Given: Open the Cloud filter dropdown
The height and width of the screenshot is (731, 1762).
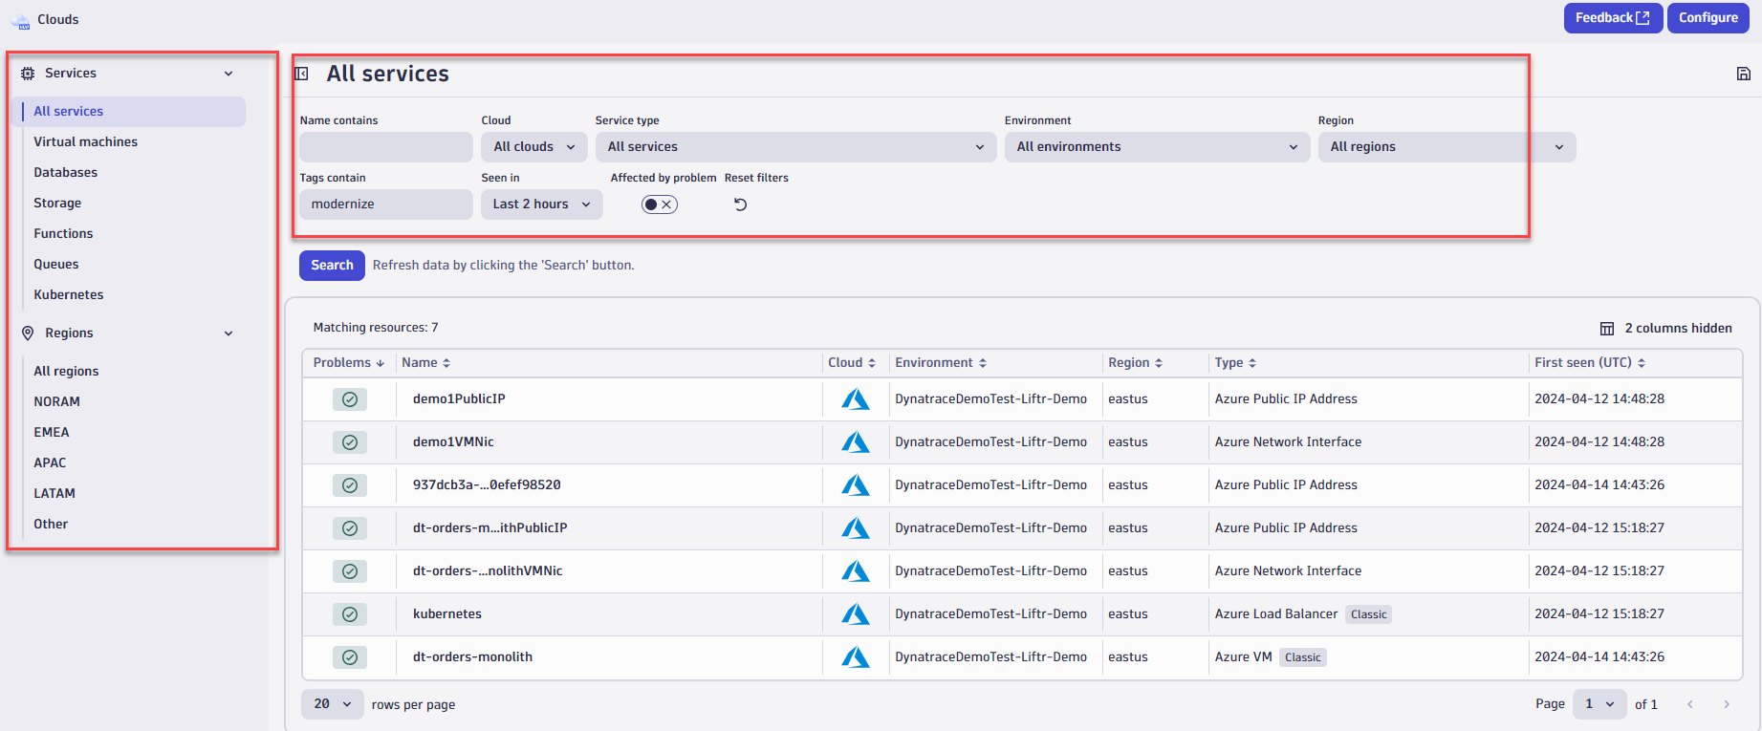Looking at the screenshot, I should (x=533, y=147).
